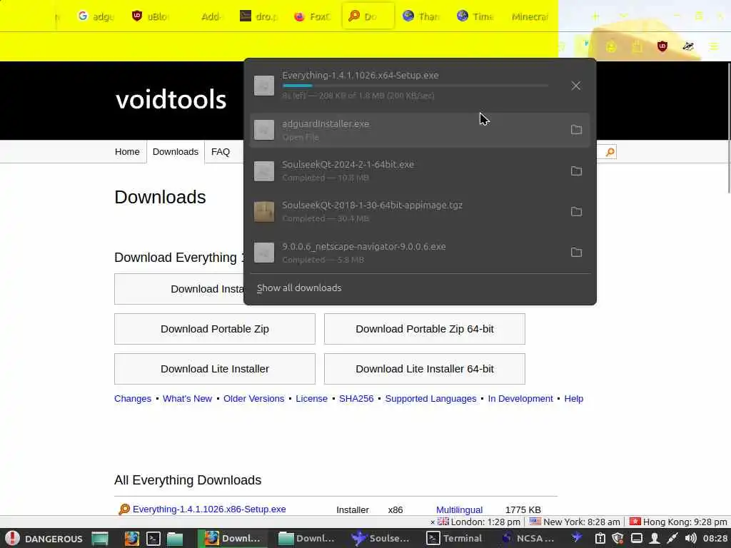The height and width of the screenshot is (548, 731).
Task: Switch to the Time tab with globe icon
Action: coord(475,16)
